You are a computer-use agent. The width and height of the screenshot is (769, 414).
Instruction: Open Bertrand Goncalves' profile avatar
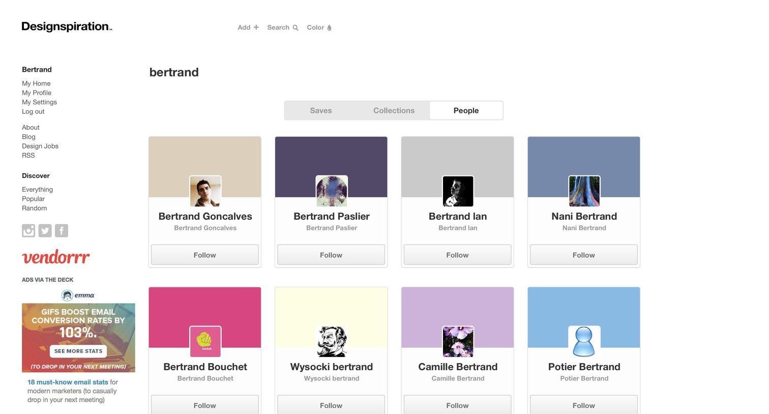(x=205, y=191)
